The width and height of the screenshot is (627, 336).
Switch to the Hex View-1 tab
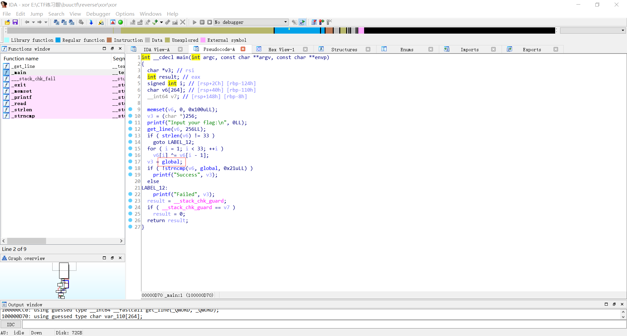[x=281, y=50]
